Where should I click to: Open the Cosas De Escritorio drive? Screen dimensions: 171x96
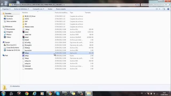coord(13,47)
